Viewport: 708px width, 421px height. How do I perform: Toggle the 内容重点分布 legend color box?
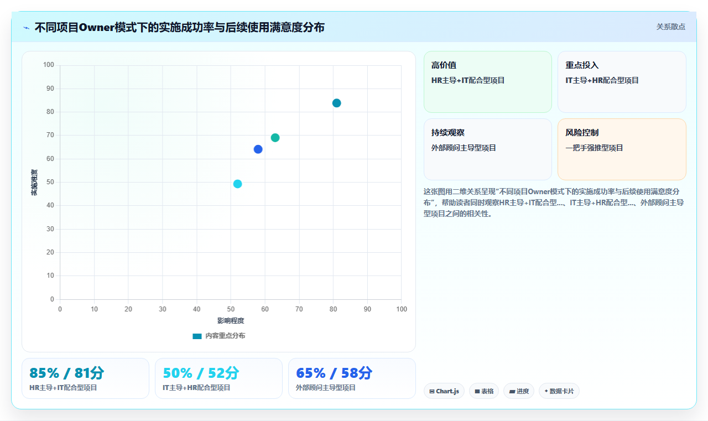coord(197,336)
